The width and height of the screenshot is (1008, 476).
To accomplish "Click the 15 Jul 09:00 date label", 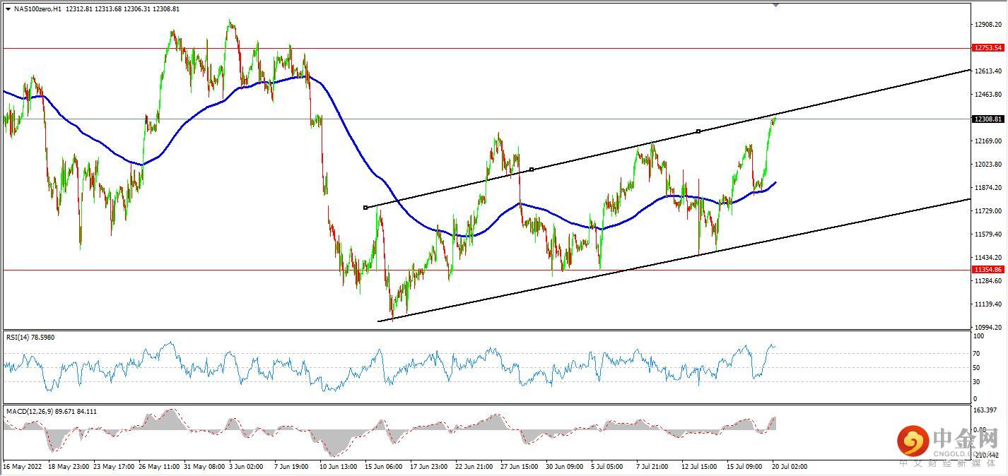I will tap(744, 467).
